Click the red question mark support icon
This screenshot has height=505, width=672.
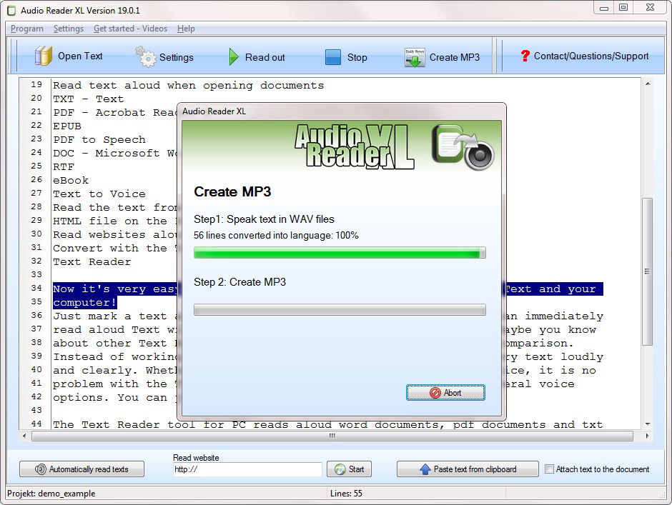(525, 56)
